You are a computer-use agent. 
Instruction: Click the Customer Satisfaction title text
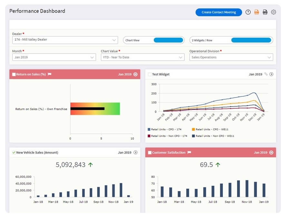pyautogui.click(x=169, y=153)
